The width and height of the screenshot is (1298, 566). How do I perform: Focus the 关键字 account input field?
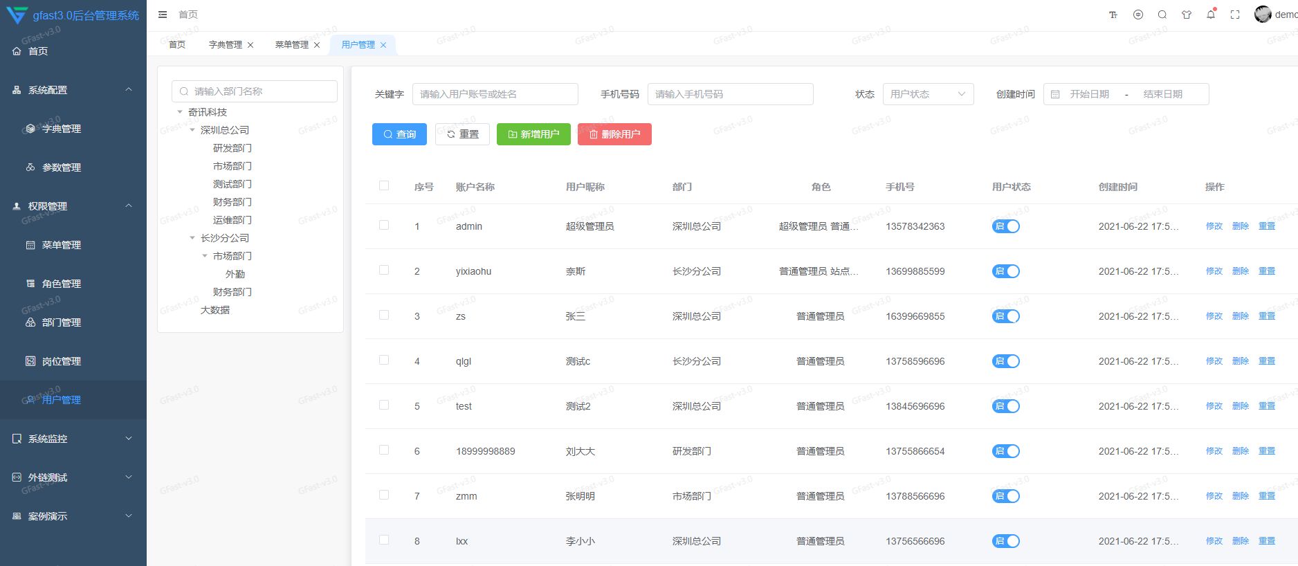tap(495, 94)
